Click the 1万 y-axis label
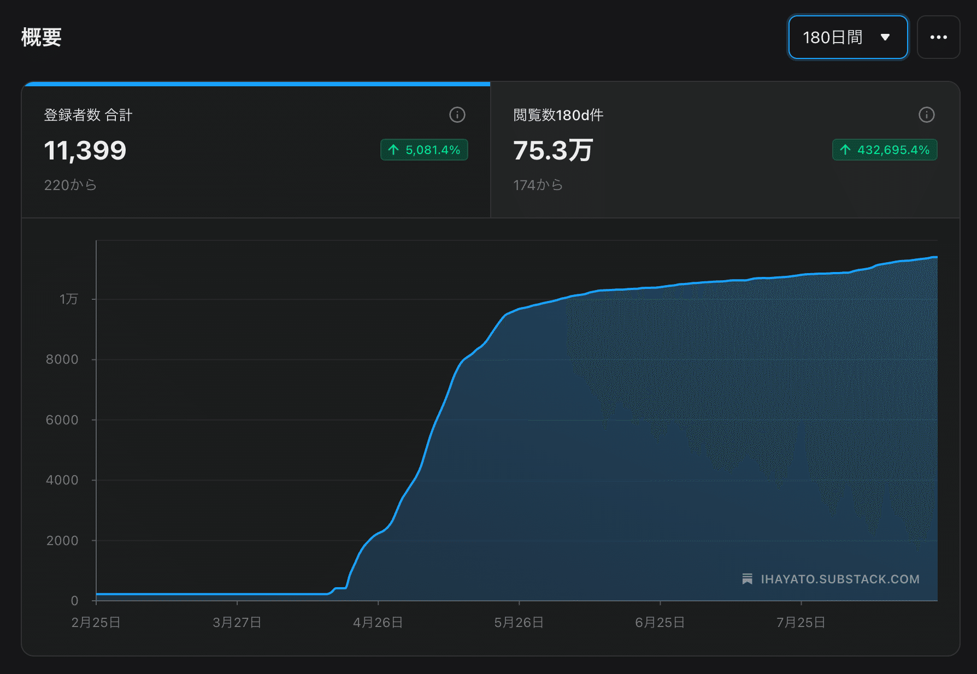This screenshot has height=674, width=977. pos(69,299)
